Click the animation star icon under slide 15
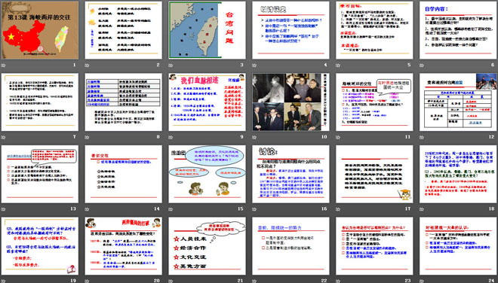 pos(171,209)
